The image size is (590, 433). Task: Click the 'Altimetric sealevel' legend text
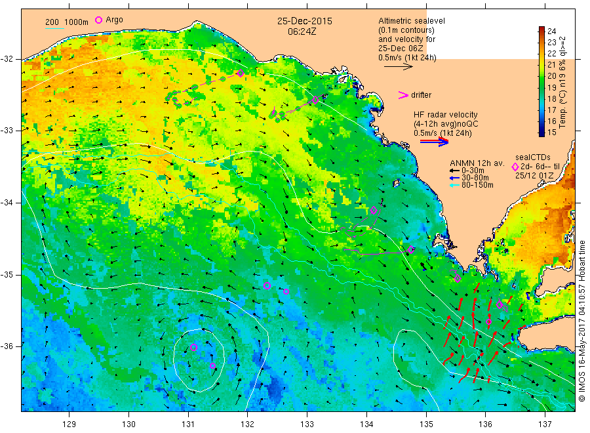412,21
